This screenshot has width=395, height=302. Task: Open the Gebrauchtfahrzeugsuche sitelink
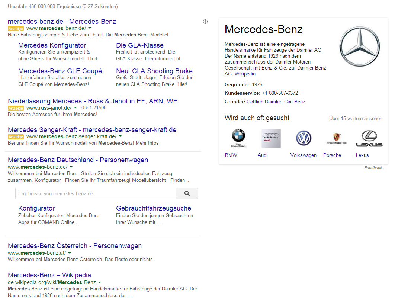154,208
